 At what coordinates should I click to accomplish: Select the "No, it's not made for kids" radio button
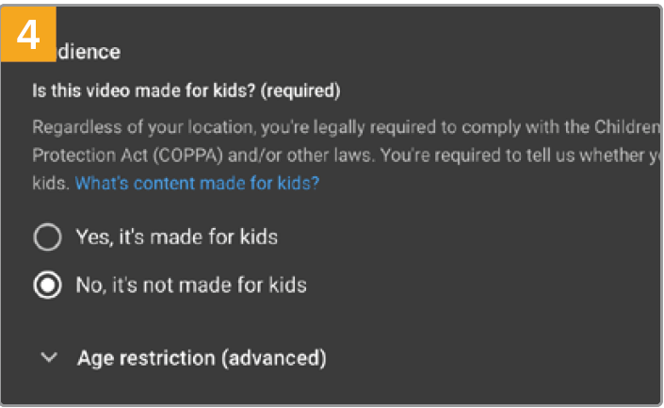point(46,285)
